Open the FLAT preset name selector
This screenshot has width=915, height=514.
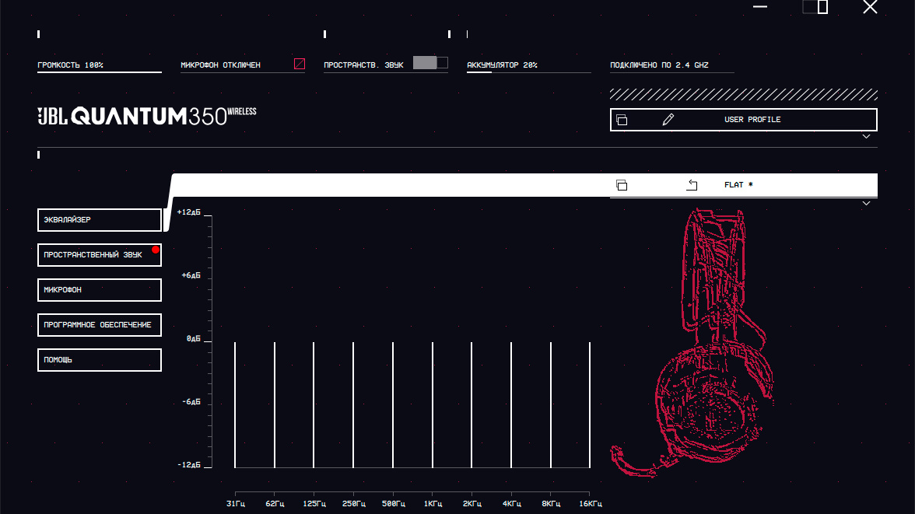[738, 185]
